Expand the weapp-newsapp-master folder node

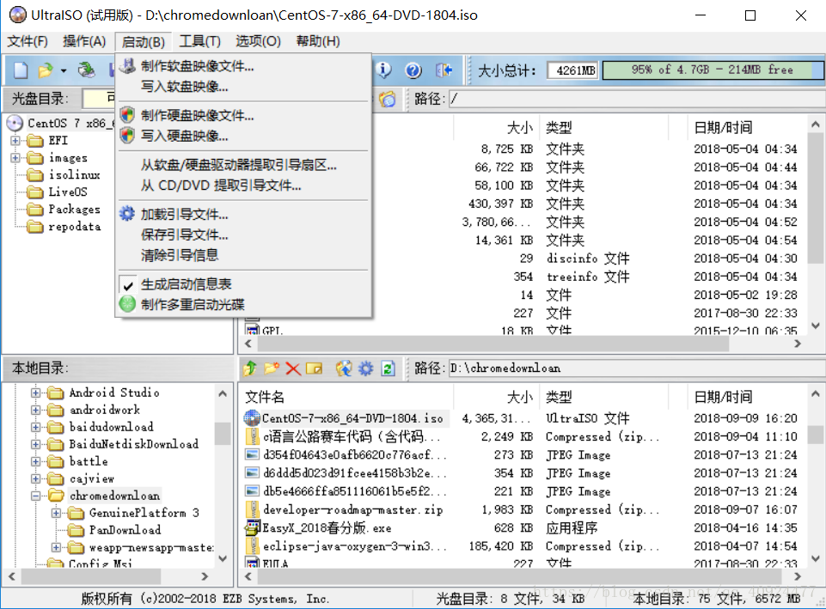coord(56,547)
